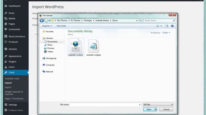206x115 pixels.
Task: Select Videos library in navigation pane
Action: 50,52
